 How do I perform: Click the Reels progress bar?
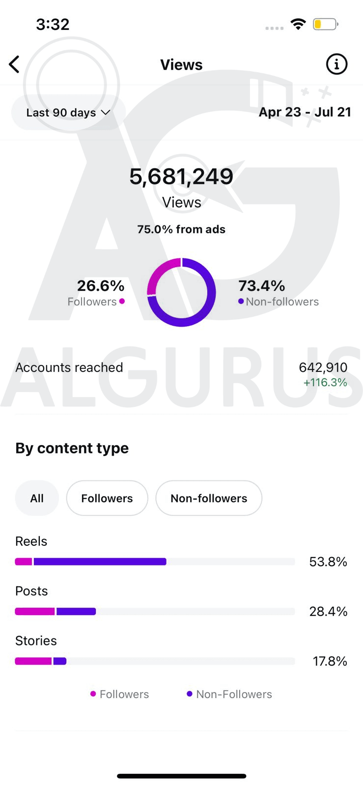[x=155, y=561]
